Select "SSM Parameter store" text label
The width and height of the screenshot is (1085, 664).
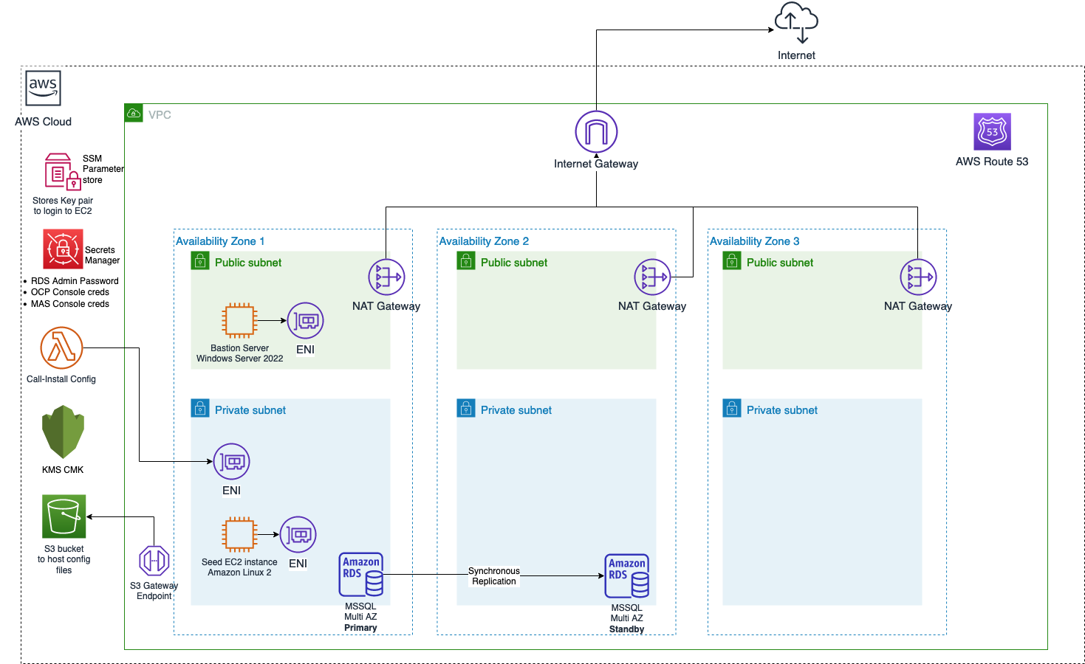pyautogui.click(x=103, y=169)
